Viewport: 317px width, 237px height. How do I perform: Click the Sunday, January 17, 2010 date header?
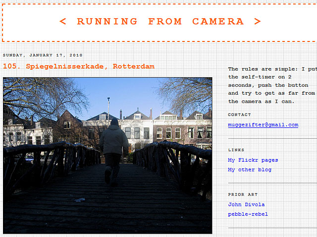[x=43, y=55]
